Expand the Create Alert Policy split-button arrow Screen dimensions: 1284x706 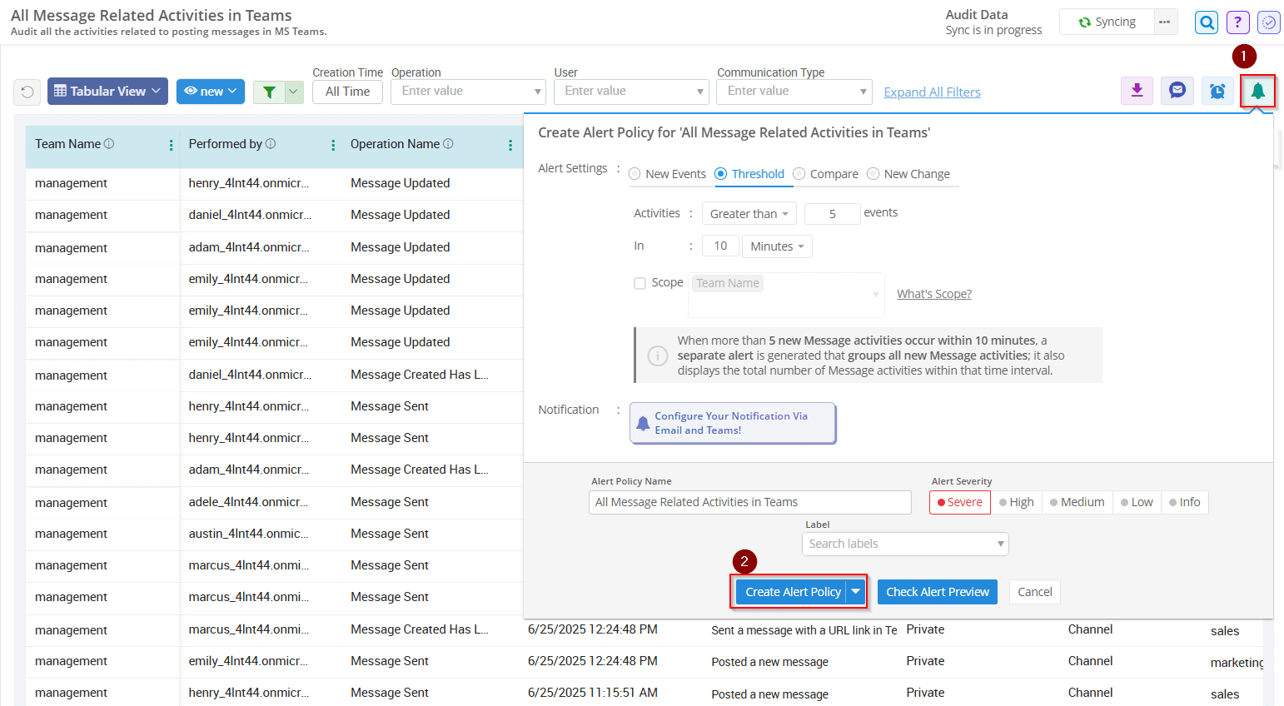[x=855, y=591]
